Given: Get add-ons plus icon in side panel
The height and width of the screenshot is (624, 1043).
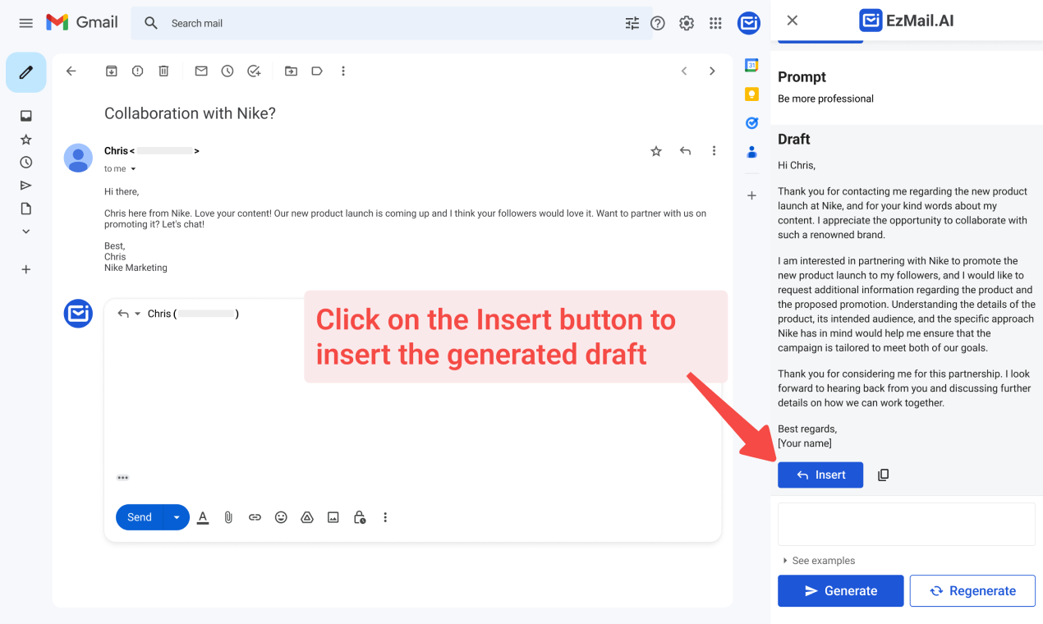Looking at the screenshot, I should 751,195.
